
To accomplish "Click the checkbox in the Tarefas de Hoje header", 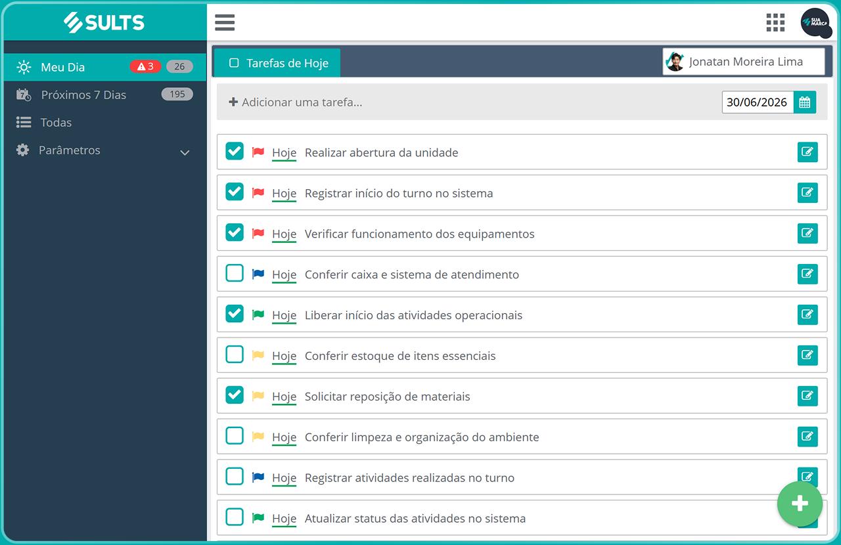I will [x=233, y=62].
